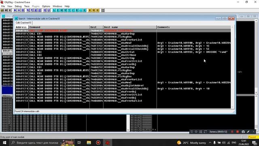Open File Explorer from the taskbar
259x146 pixels.
89,142
